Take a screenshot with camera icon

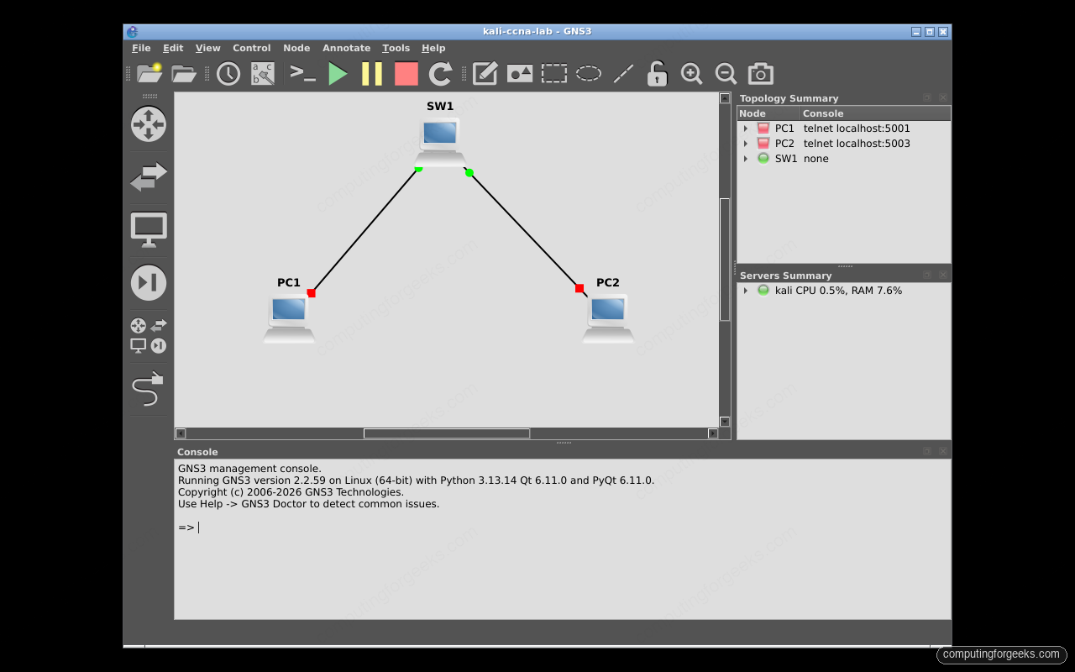(760, 73)
